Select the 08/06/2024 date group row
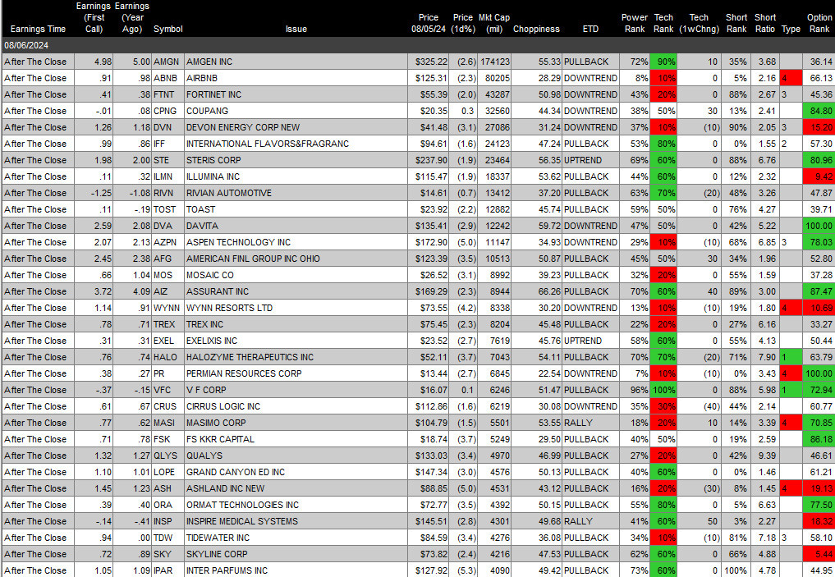Image resolution: width=835 pixels, height=577 pixels. coord(417,45)
